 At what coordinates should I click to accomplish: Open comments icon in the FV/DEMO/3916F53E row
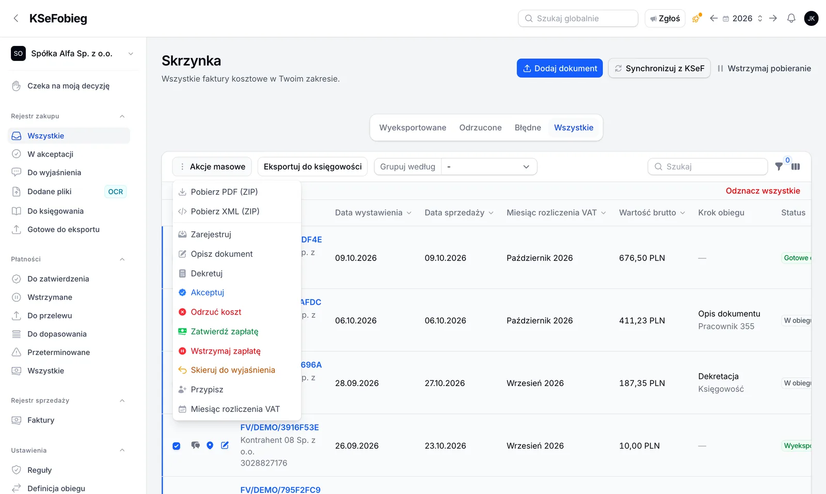(195, 445)
